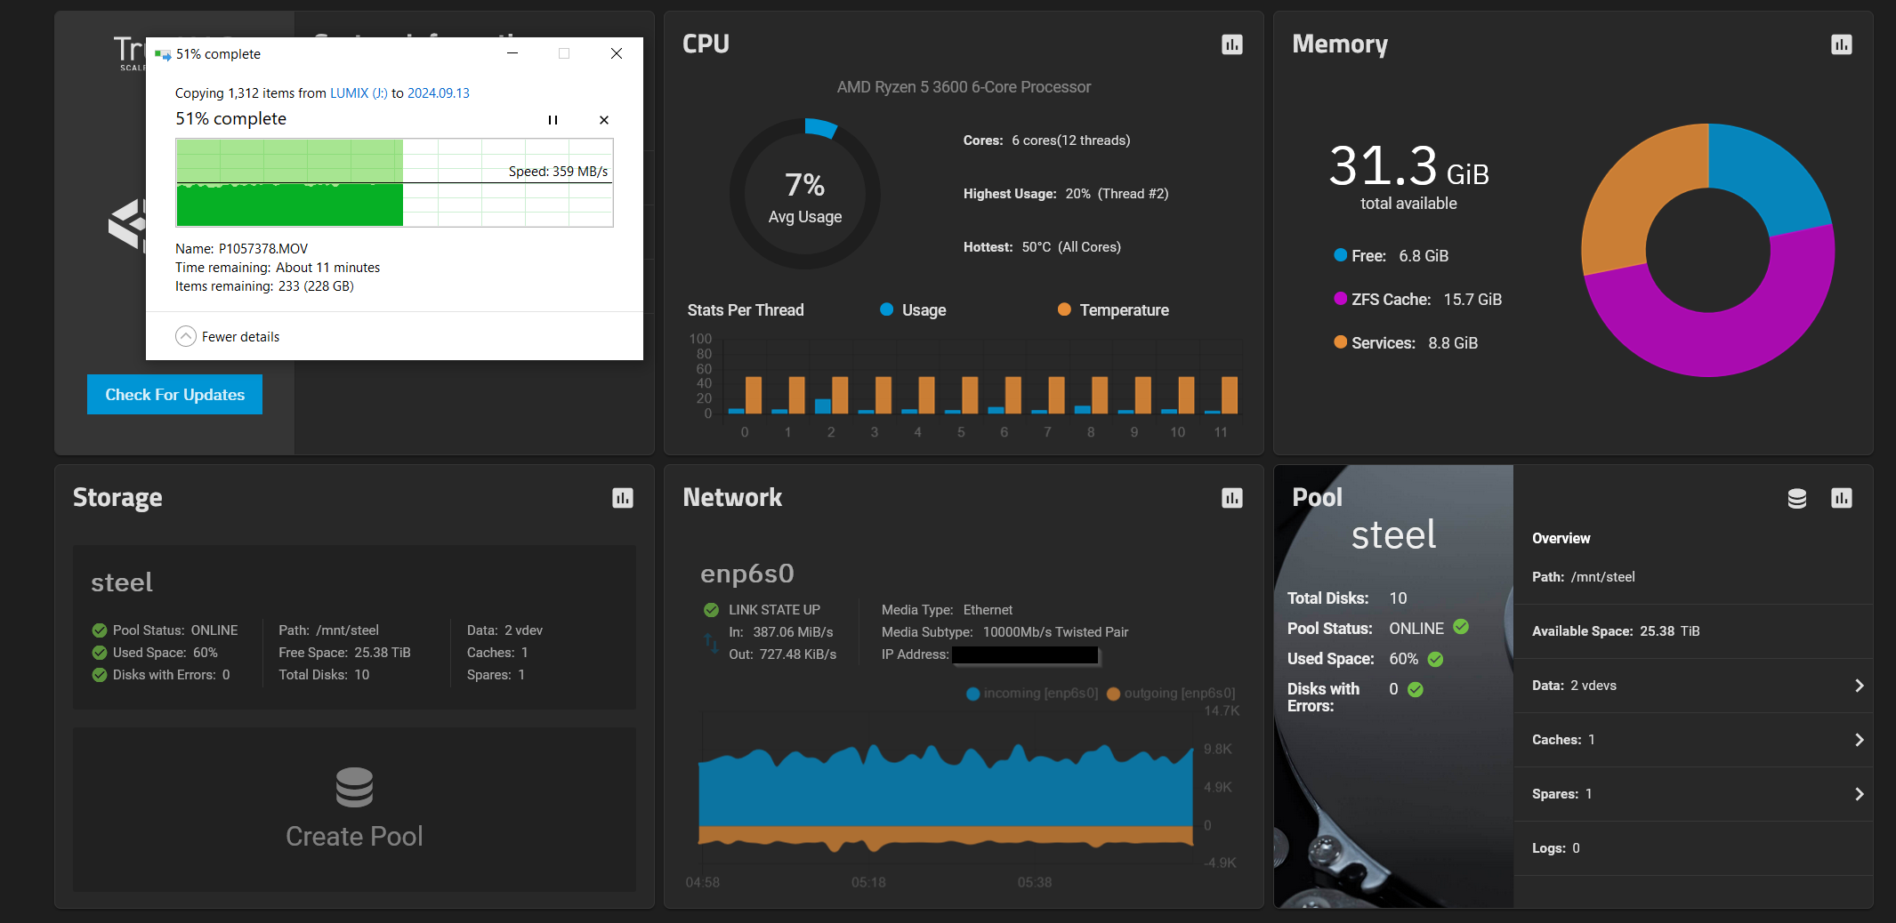1896x923 pixels.
Task: Expand the Spares row chevron
Action: pos(1859,794)
